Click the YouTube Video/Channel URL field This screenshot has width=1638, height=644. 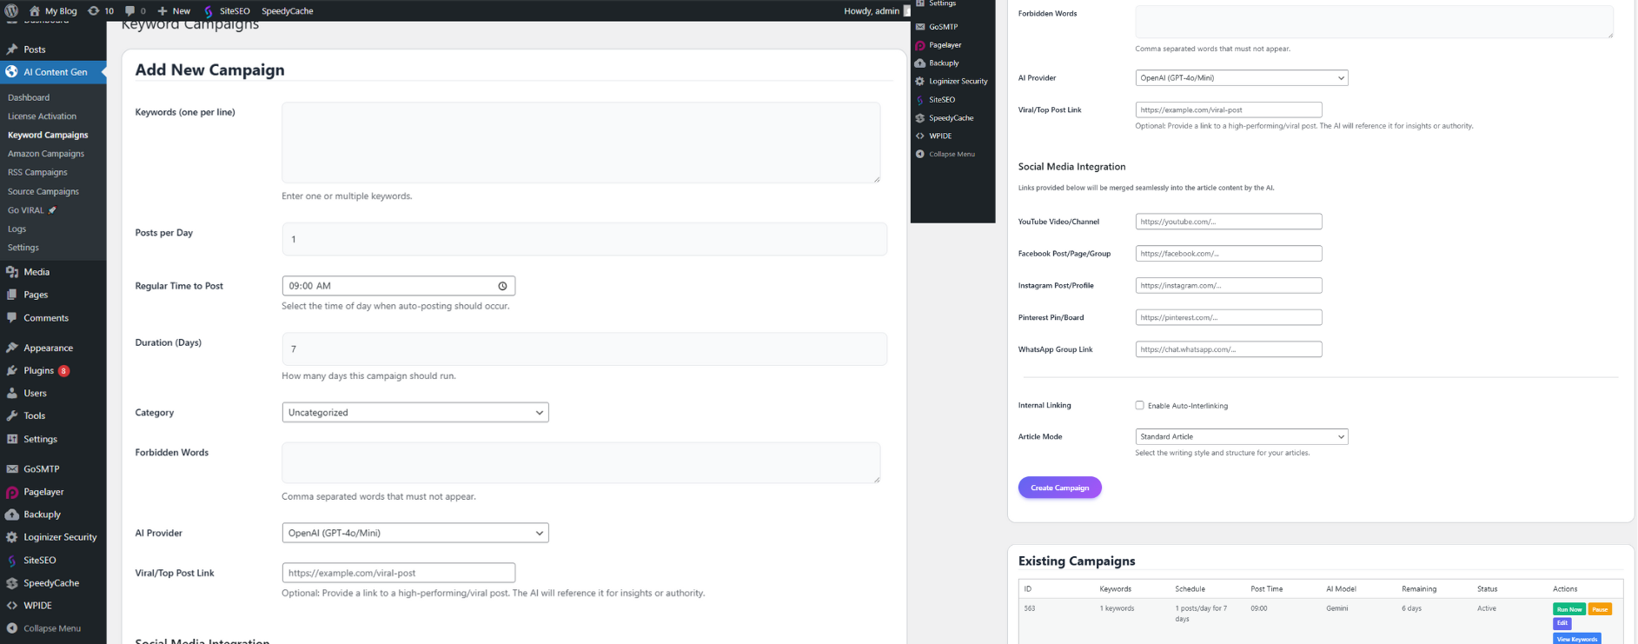click(1228, 222)
